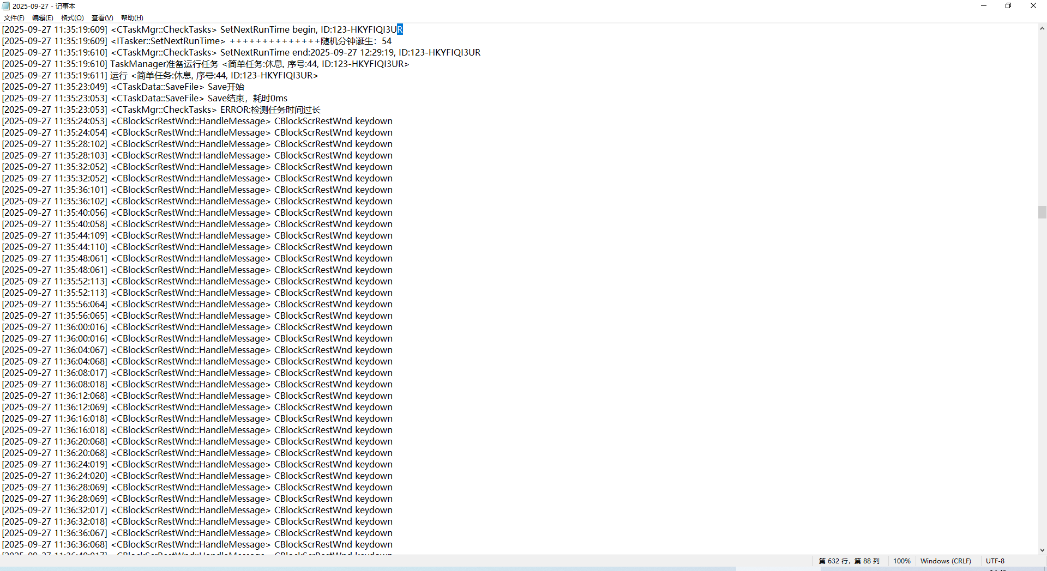
Task: Minimize the Notepad window
Action: point(984,6)
